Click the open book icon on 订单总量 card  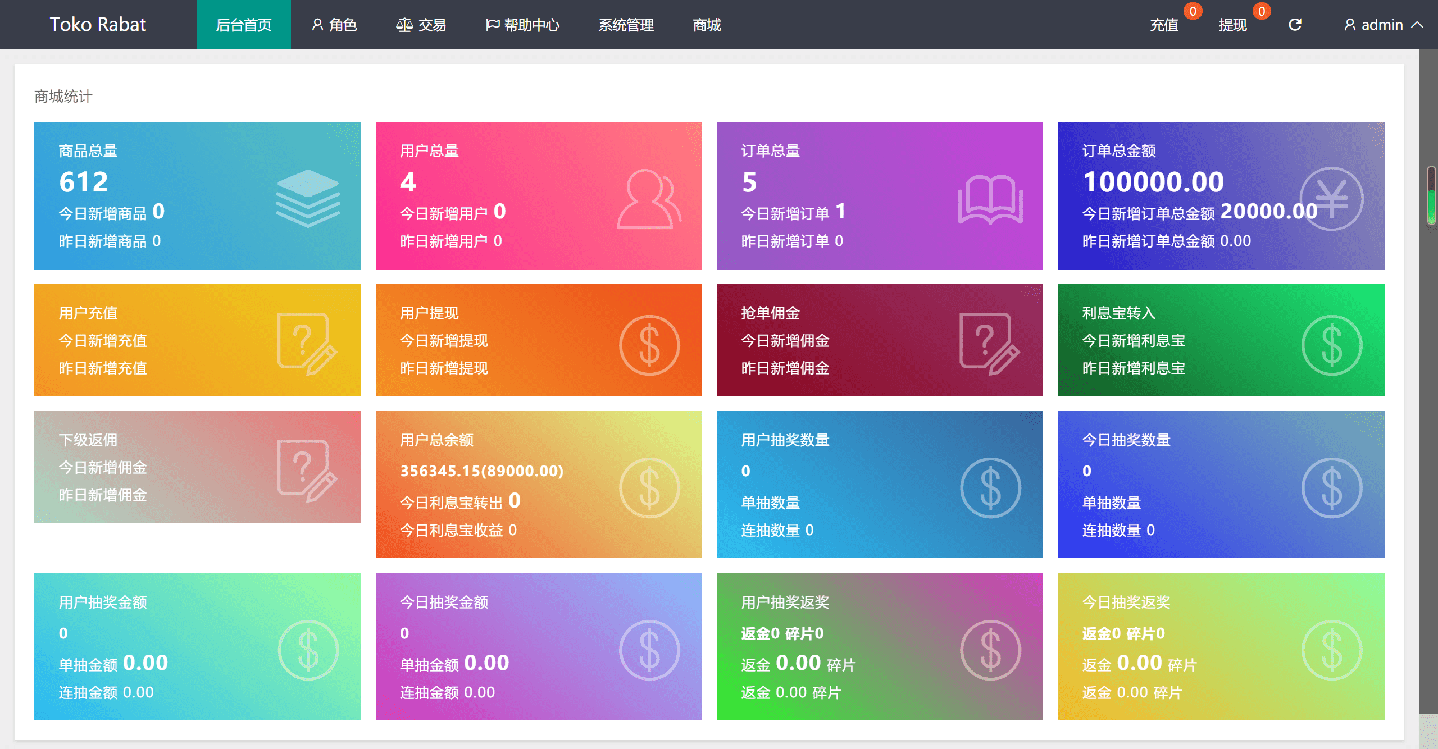[x=990, y=199]
